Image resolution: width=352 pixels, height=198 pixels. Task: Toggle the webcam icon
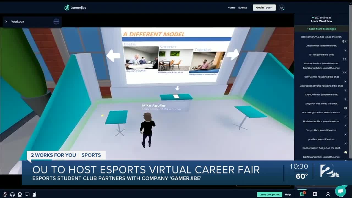pos(20,194)
